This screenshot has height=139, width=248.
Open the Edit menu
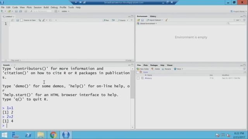(8, 7)
